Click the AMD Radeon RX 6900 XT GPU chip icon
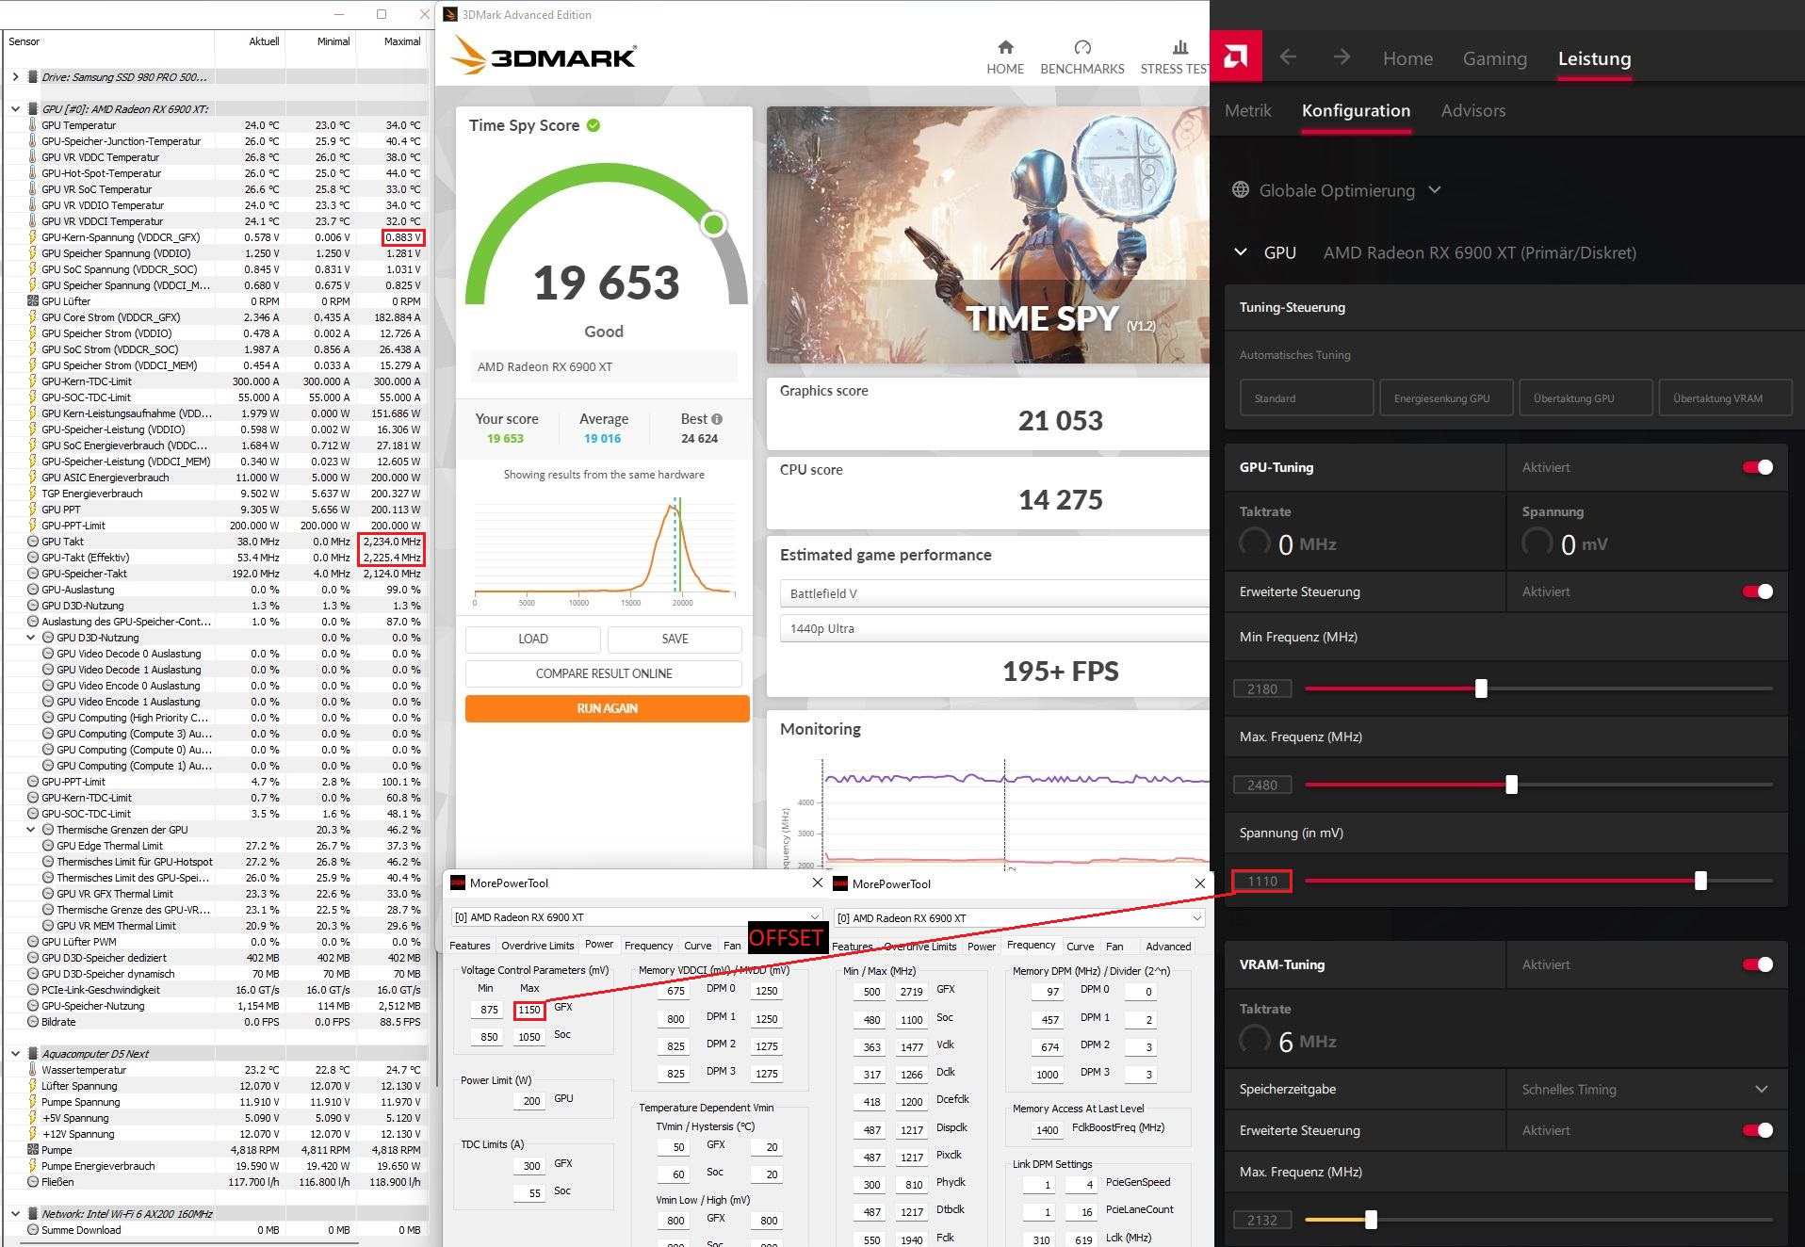The image size is (1805, 1247). tap(33, 109)
